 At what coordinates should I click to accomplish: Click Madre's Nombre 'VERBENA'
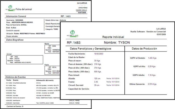click(x=56, y=50)
